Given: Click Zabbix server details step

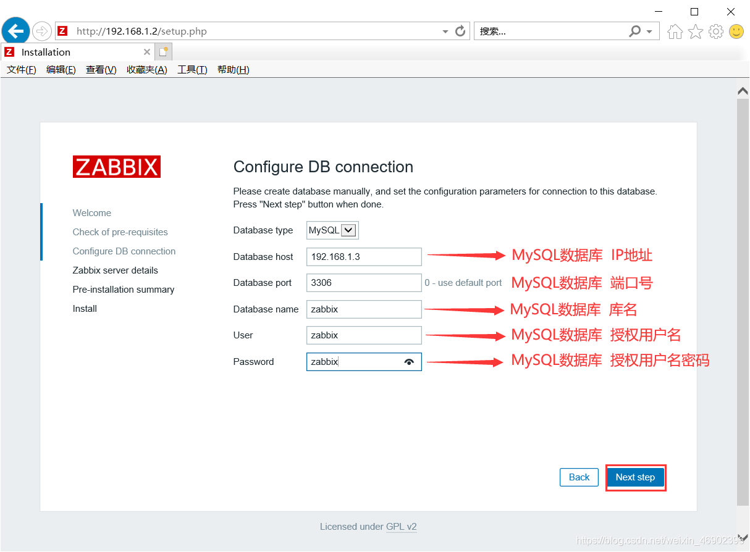Looking at the screenshot, I should tap(116, 270).
